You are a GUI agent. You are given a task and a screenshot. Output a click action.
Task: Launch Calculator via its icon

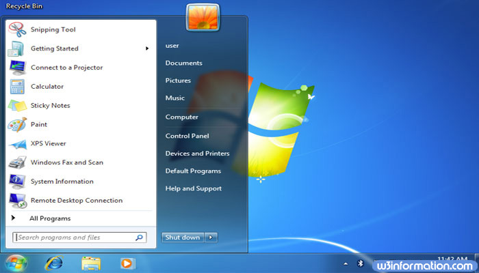pos(17,87)
